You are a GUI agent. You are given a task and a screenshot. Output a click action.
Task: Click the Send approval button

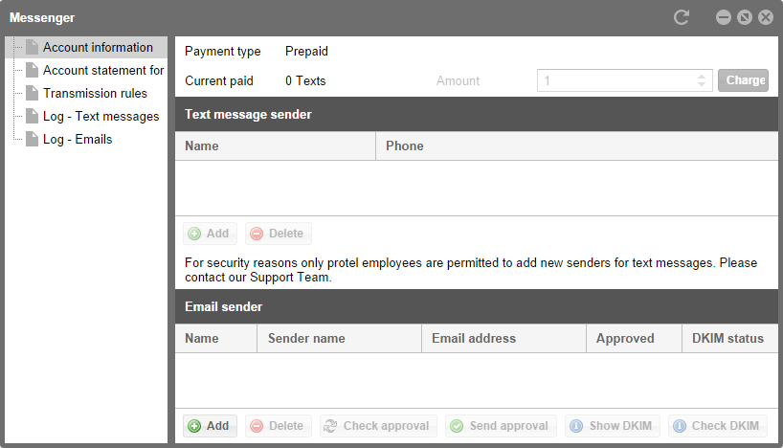[499, 426]
